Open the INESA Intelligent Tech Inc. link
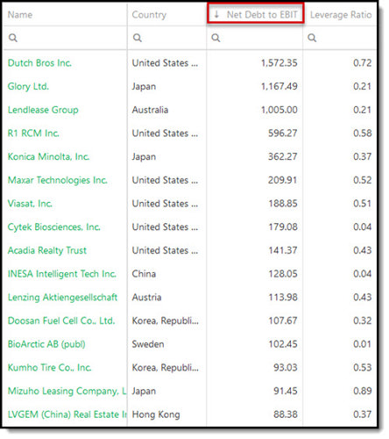389x439 pixels. click(62, 274)
